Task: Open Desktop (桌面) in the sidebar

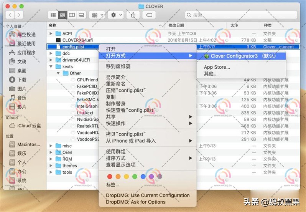Action: (18, 71)
